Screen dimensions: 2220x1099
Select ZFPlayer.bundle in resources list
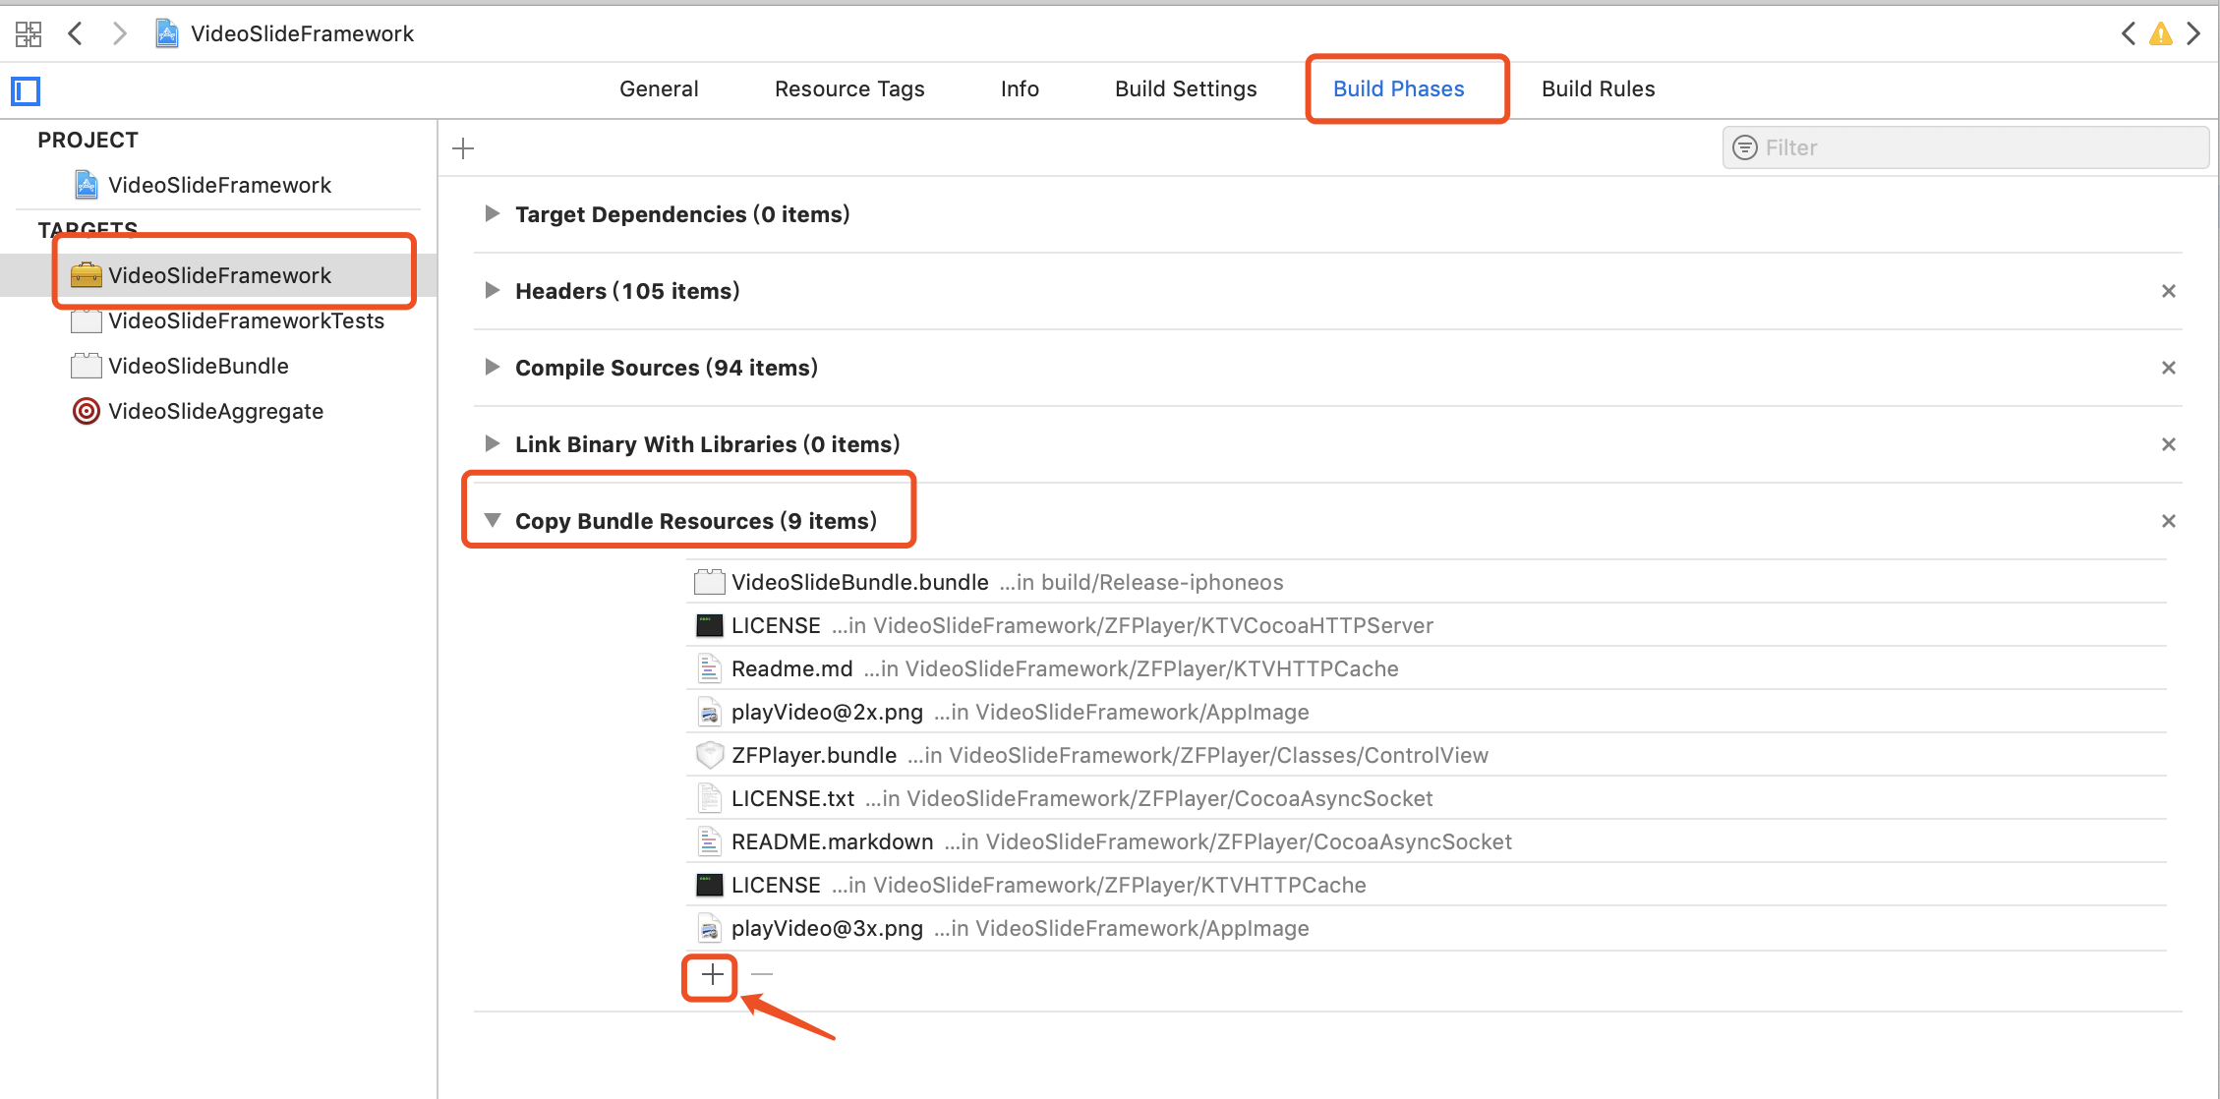pos(814,755)
